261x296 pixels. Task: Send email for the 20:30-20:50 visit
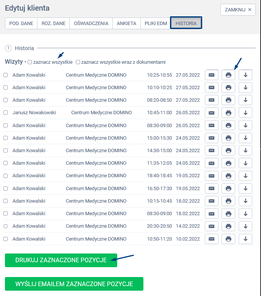(211, 226)
